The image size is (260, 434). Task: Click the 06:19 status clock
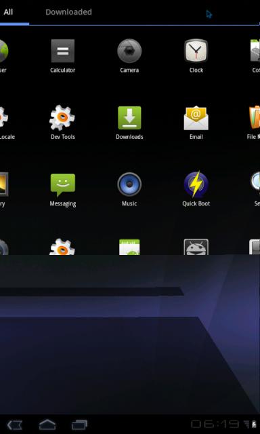(x=215, y=424)
